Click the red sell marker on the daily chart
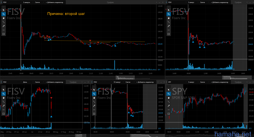254x137 pixels. coord(51,98)
